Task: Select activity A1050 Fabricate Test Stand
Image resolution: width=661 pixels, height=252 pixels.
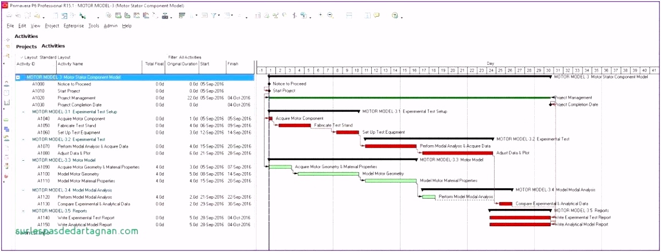Action: [135, 126]
